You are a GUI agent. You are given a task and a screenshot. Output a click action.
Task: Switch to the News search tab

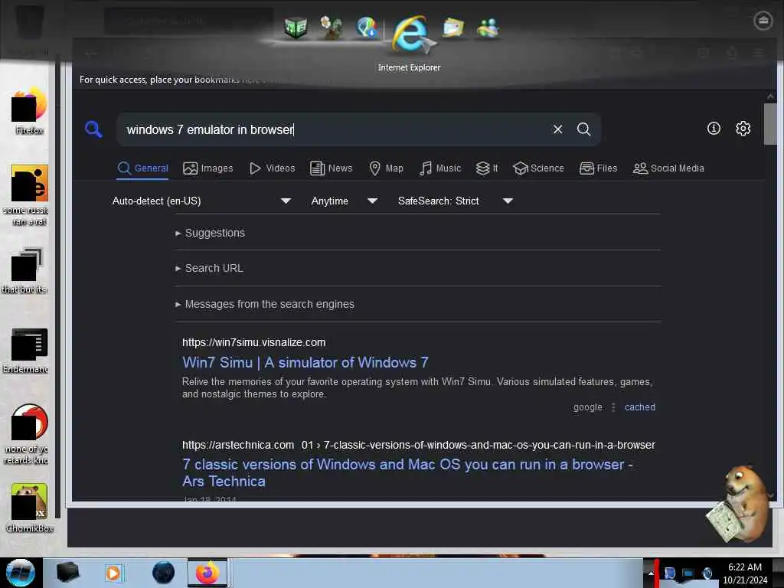click(x=331, y=168)
